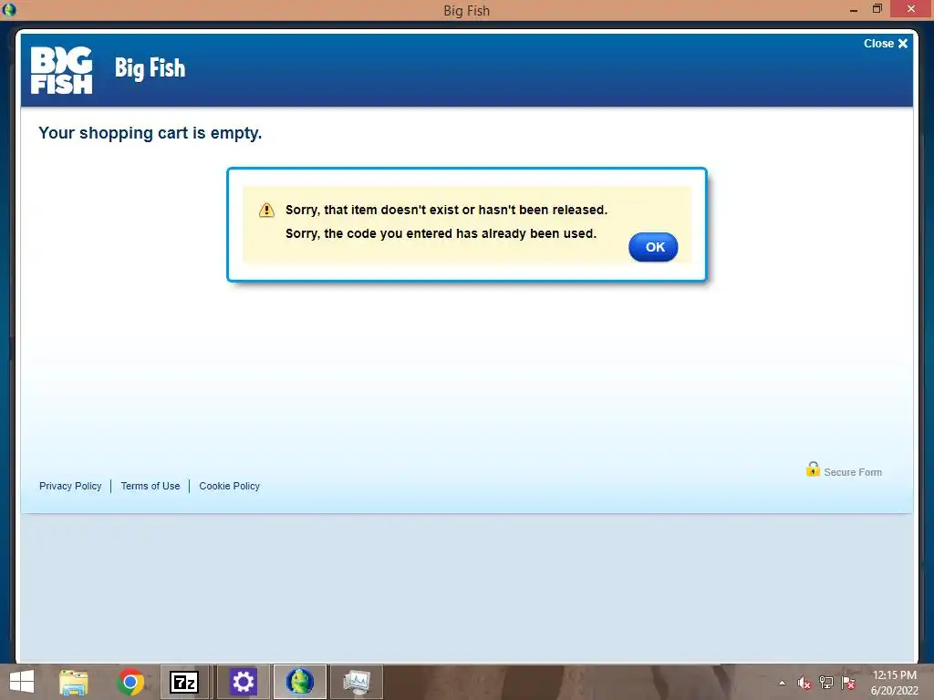This screenshot has width=934, height=700.
Task: Restore down the Big Fish window
Action: pyautogui.click(x=877, y=9)
